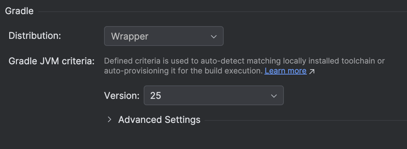Open the Learn more link
Viewport: 407px width, 149px height.
click(285, 71)
